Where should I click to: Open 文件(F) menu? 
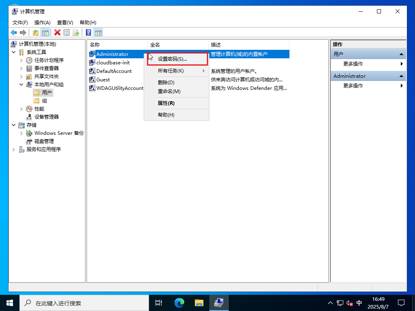pyautogui.click(x=20, y=23)
